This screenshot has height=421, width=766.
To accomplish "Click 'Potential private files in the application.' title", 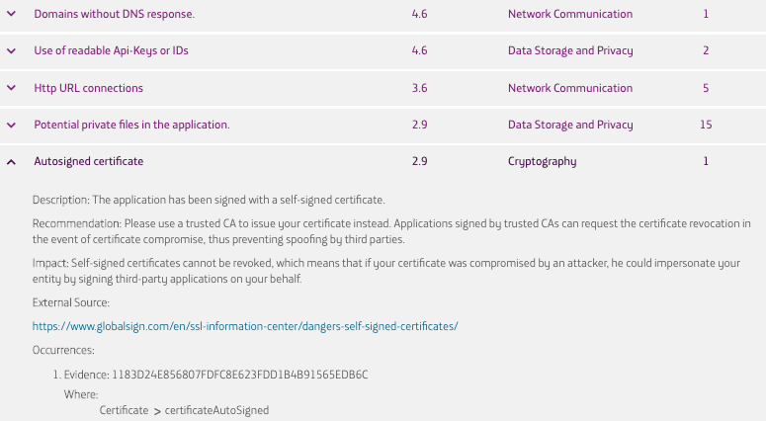I will (x=131, y=125).
